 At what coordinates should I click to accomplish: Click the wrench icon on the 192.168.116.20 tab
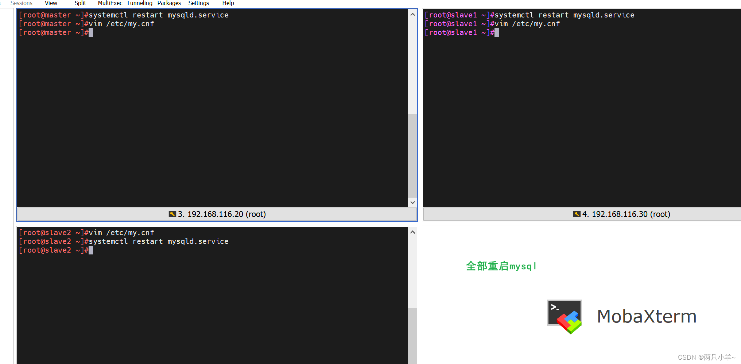point(172,214)
